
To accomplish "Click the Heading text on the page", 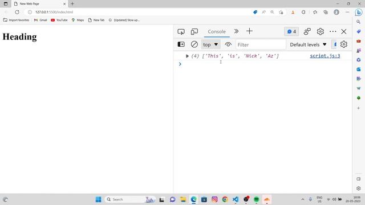I will click(19, 36).
